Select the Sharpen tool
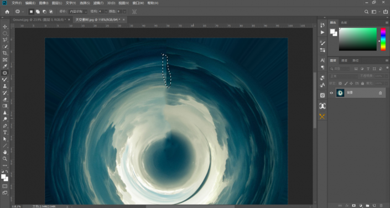 pos(5,112)
